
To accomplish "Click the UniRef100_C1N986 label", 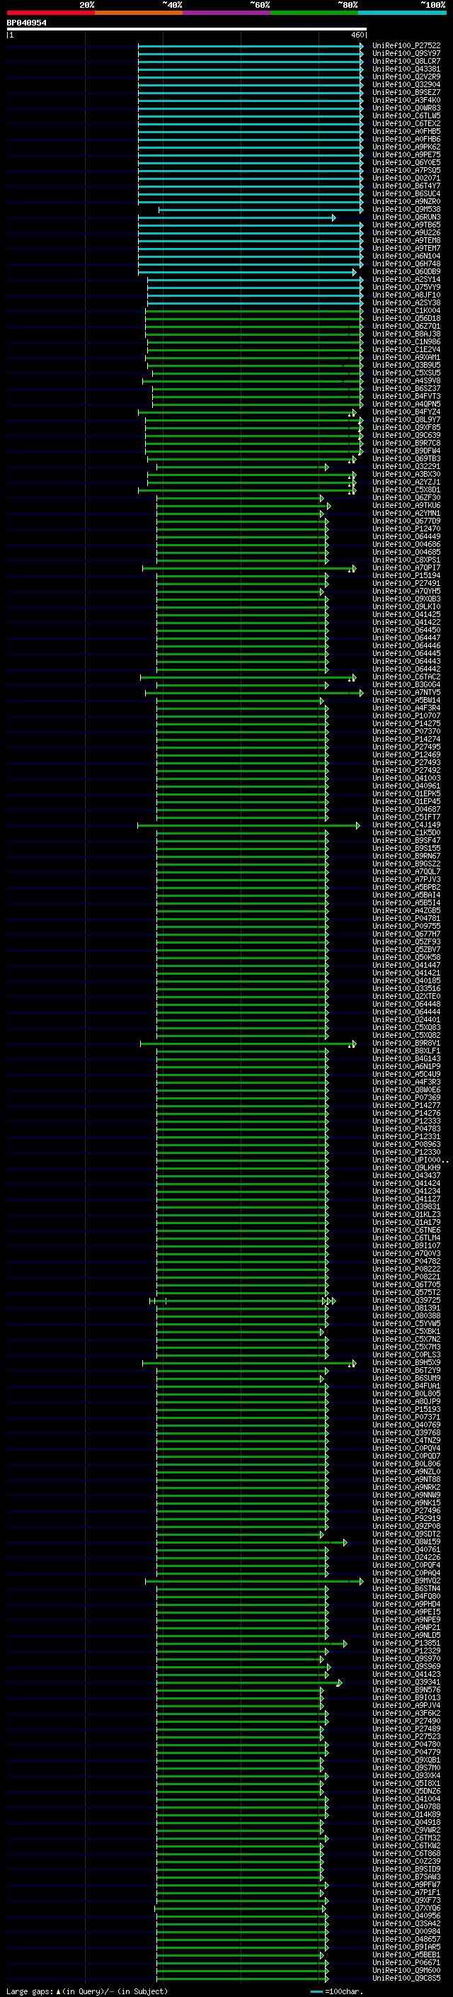I will [x=406, y=342].
